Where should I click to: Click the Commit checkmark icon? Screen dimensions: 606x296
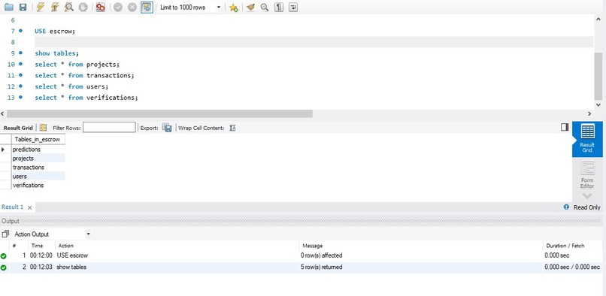click(118, 7)
